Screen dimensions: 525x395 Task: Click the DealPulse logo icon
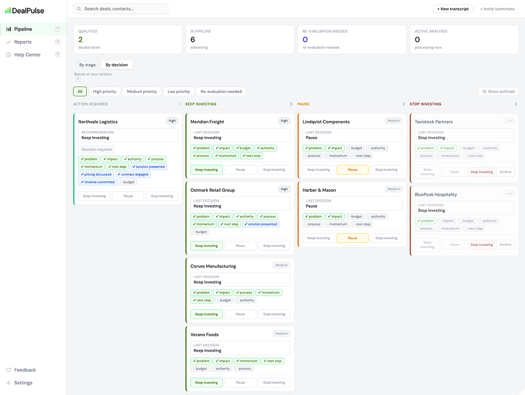coord(8,11)
